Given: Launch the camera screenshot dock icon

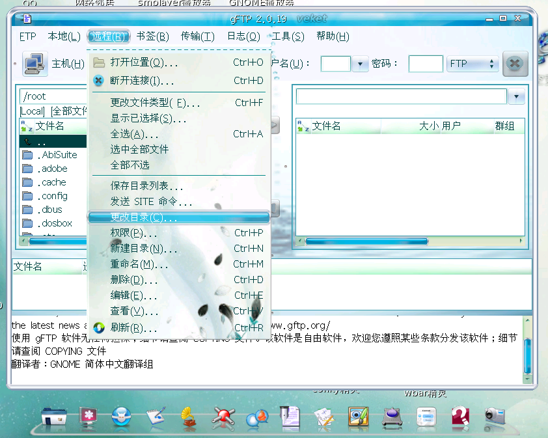Looking at the screenshot, I should (x=495, y=416).
